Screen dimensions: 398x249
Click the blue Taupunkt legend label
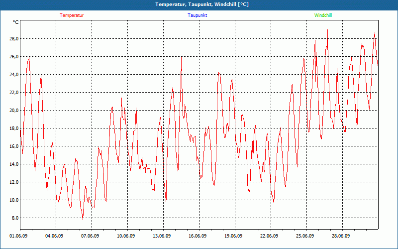coord(197,15)
